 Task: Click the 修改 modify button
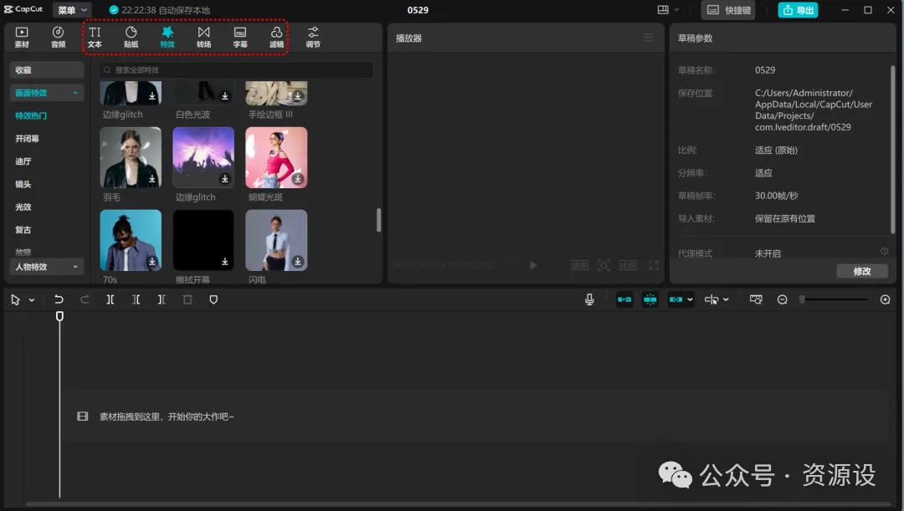pyautogui.click(x=862, y=271)
